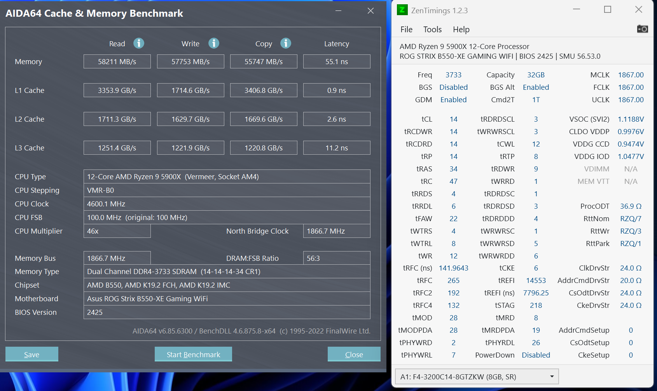Click L3 Cache latency 11.2 ns
657x391 pixels.
tap(337, 148)
